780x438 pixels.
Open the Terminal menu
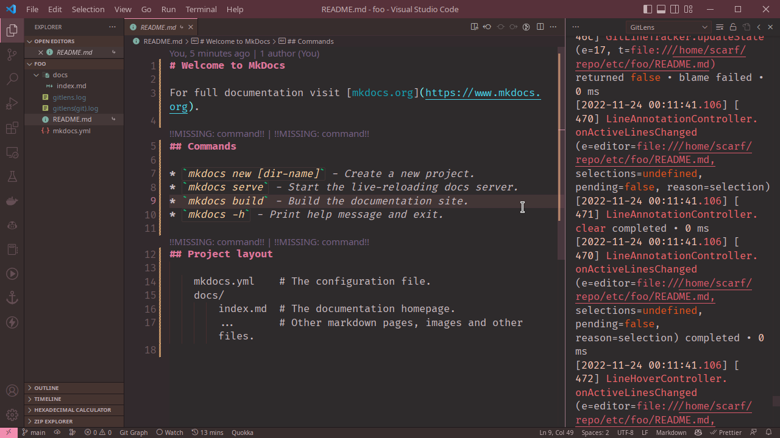coord(200,9)
